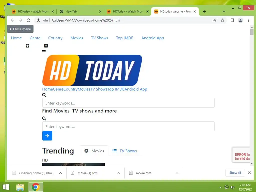Click Home in the lower nav row

coord(47,89)
